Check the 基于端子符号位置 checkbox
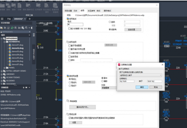 pyautogui.click(x=70, y=49)
